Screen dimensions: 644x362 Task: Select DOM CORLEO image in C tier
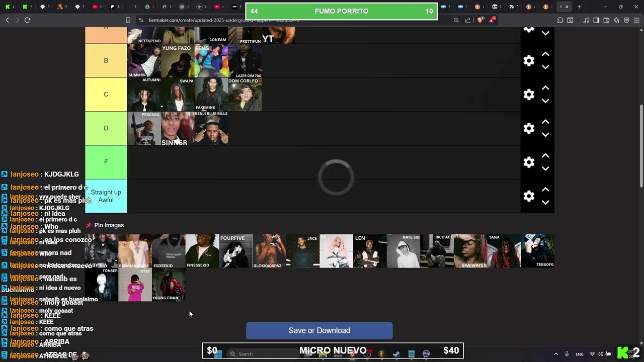coord(245,95)
